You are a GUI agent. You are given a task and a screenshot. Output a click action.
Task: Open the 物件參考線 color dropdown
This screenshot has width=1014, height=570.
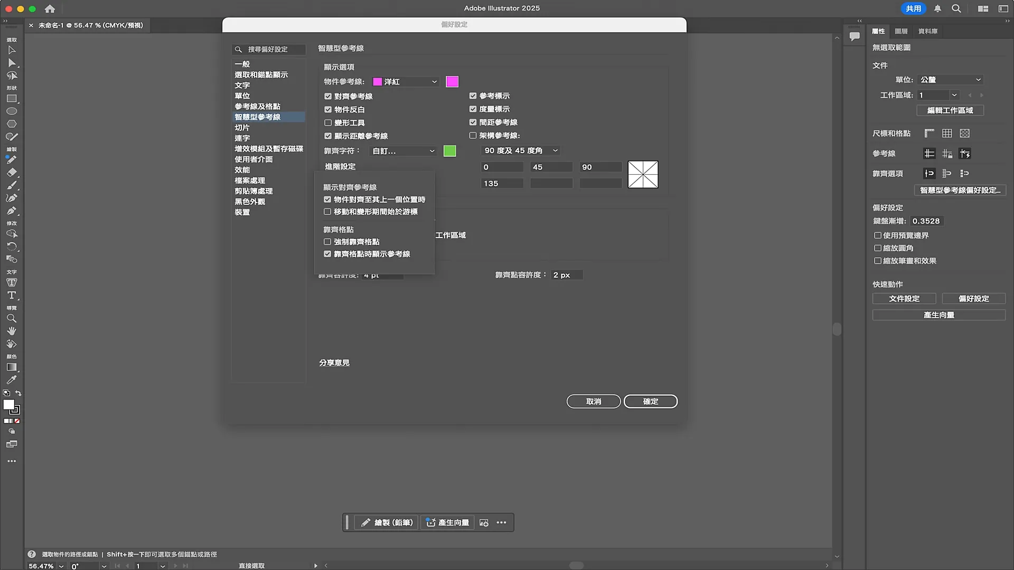(406, 82)
